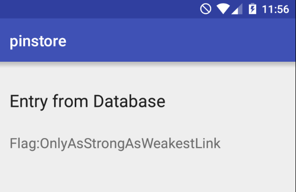Viewport: 296px width, 192px height.
Task: Tap the Wi-Fi signal icon
Action: 223,9
